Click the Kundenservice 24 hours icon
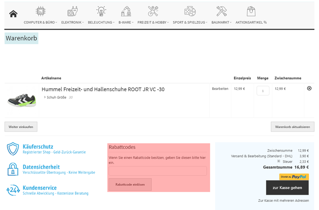This screenshot has height=210, width=319. (13, 190)
